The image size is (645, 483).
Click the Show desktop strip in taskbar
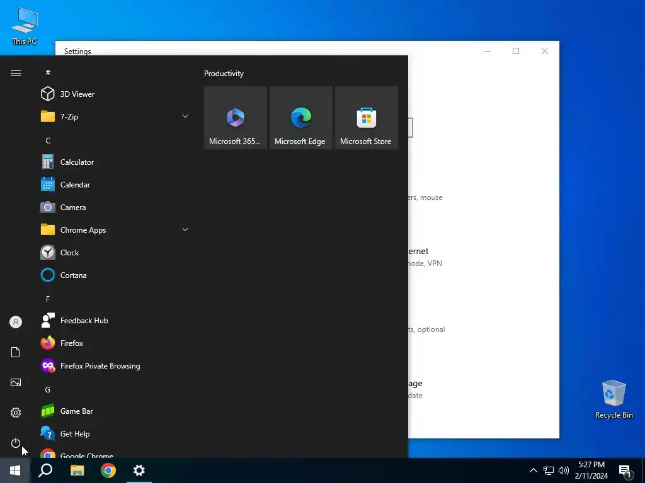pos(643,470)
